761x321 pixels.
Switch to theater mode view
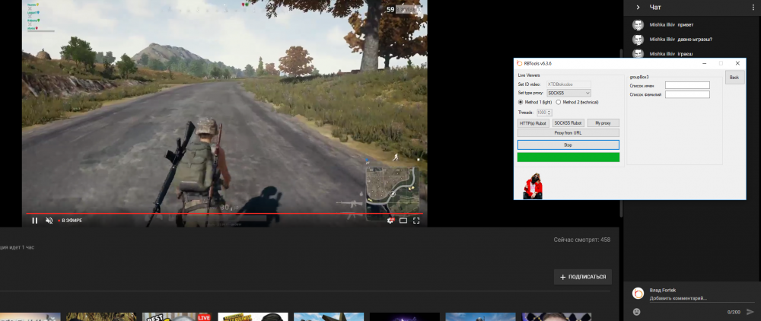click(x=403, y=221)
